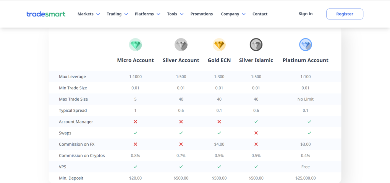
Task: Click the Gold ECN diamond icon
Action: (219, 45)
